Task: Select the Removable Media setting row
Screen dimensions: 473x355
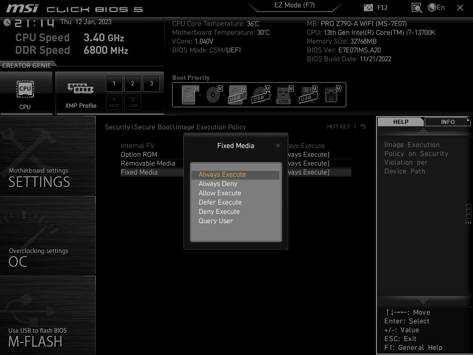Action: (236, 163)
